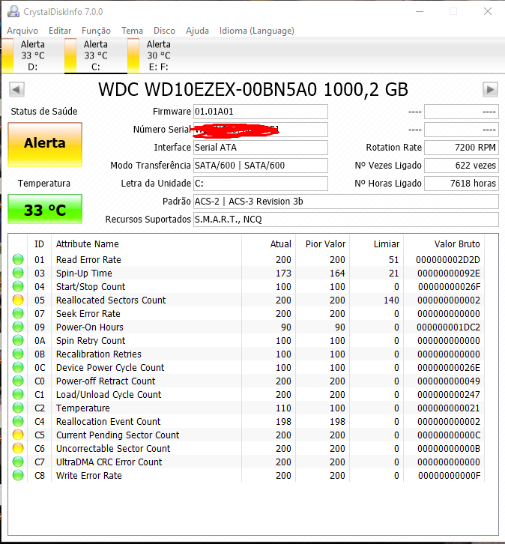The image size is (505, 544).
Task: Click the Pior Valor column header
Action: coord(323,244)
